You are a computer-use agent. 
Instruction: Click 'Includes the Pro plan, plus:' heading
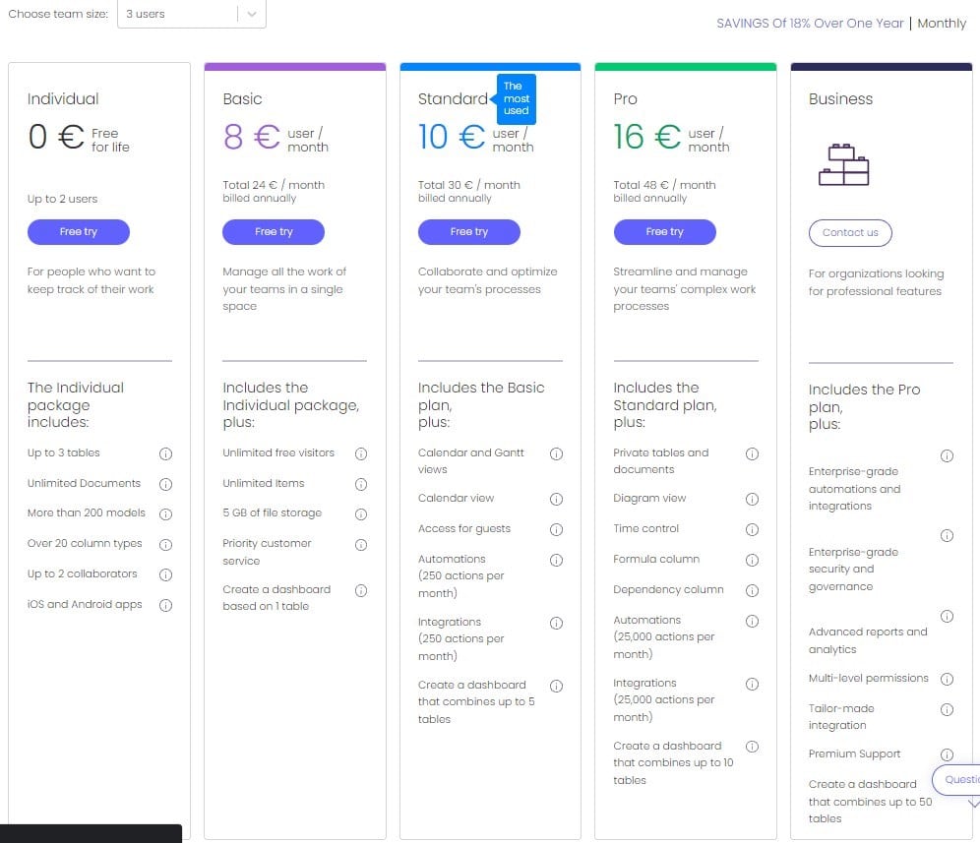864,407
